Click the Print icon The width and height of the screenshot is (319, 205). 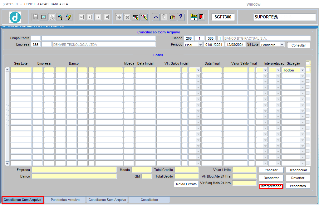(52, 17)
